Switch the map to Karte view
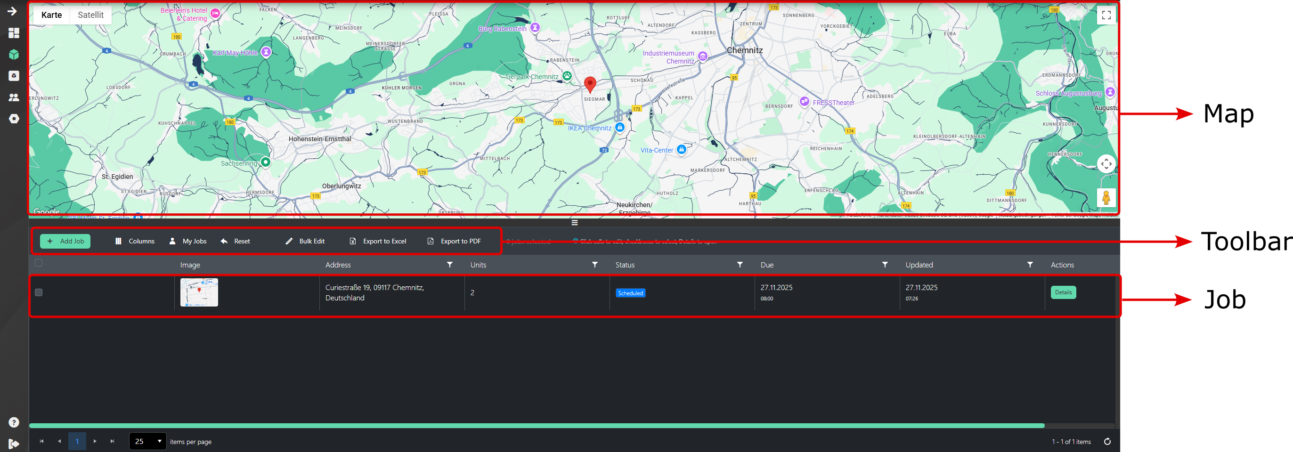The height and width of the screenshot is (452, 1293). tap(51, 15)
